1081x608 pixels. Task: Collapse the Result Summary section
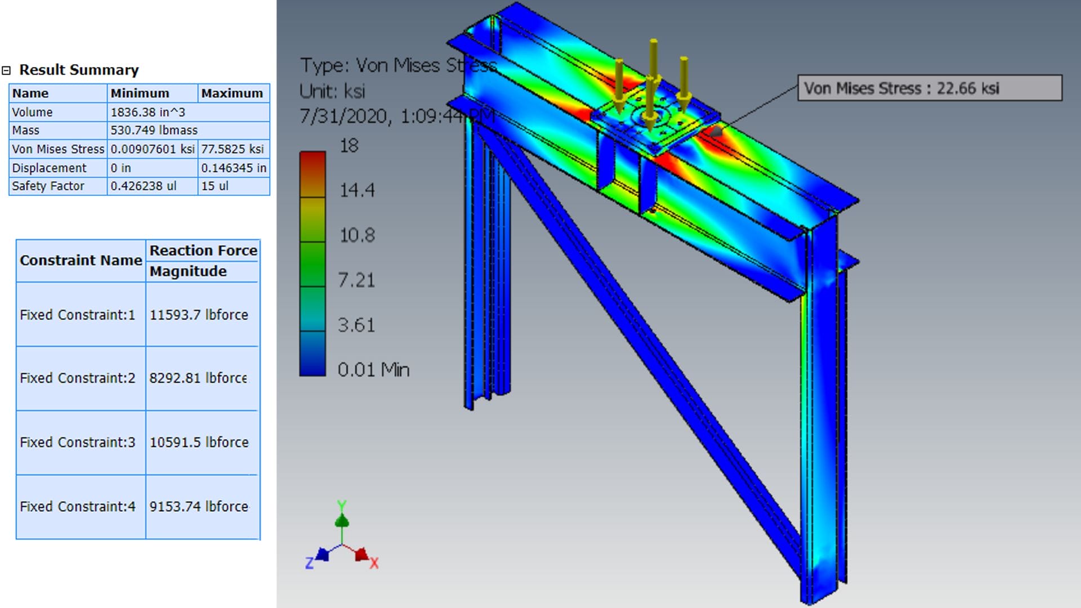tap(6, 70)
